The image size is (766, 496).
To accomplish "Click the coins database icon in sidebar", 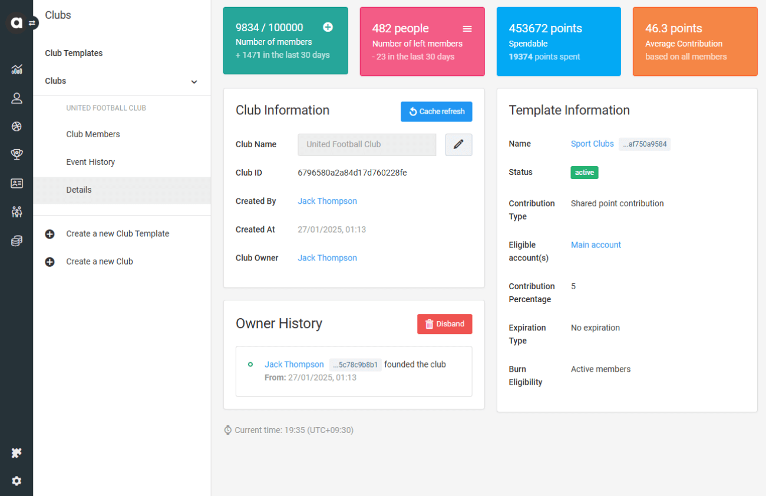I will pyautogui.click(x=16, y=241).
